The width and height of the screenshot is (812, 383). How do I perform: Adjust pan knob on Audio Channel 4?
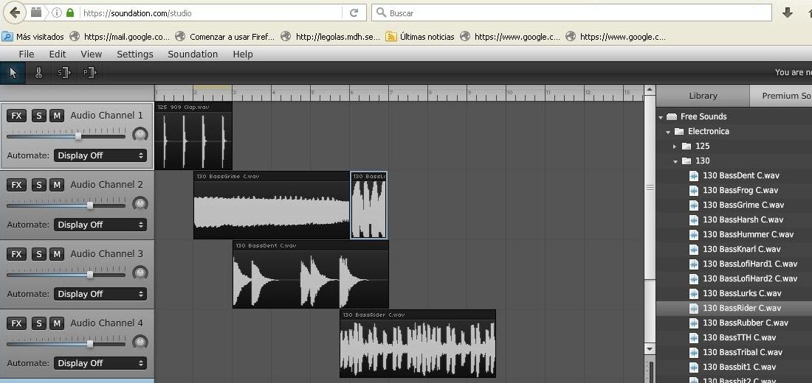[140, 342]
